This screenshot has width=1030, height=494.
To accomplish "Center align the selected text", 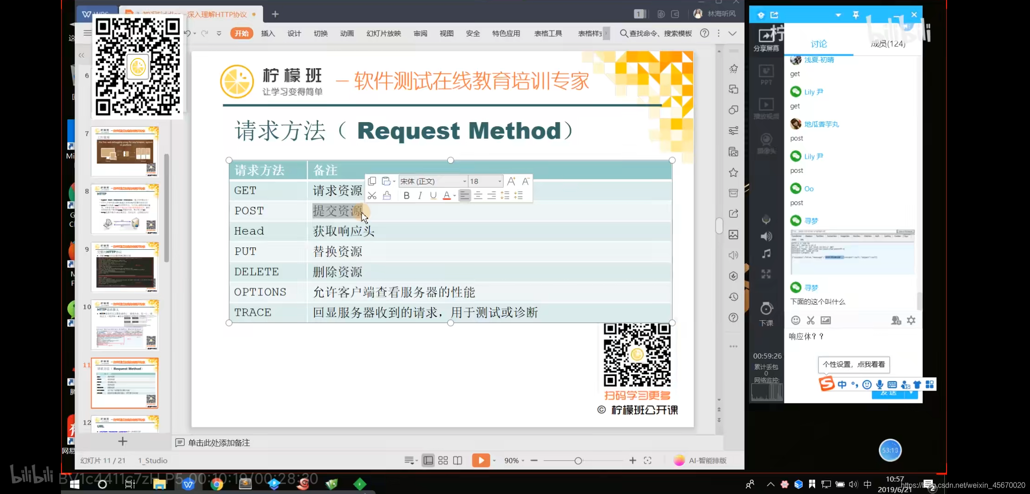I will (x=478, y=196).
